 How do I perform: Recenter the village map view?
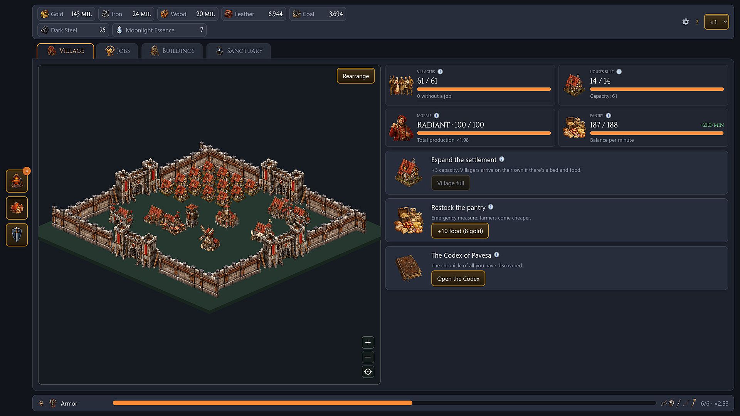[368, 372]
